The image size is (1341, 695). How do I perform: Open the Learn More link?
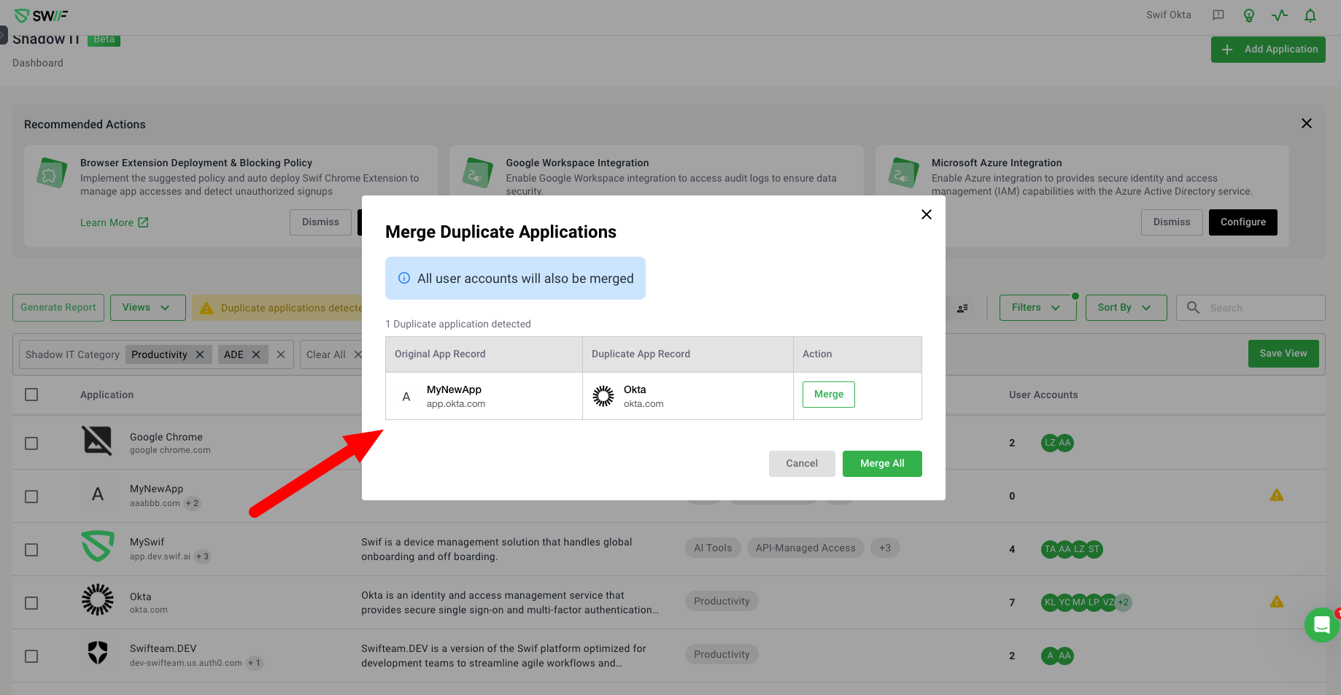(x=114, y=222)
